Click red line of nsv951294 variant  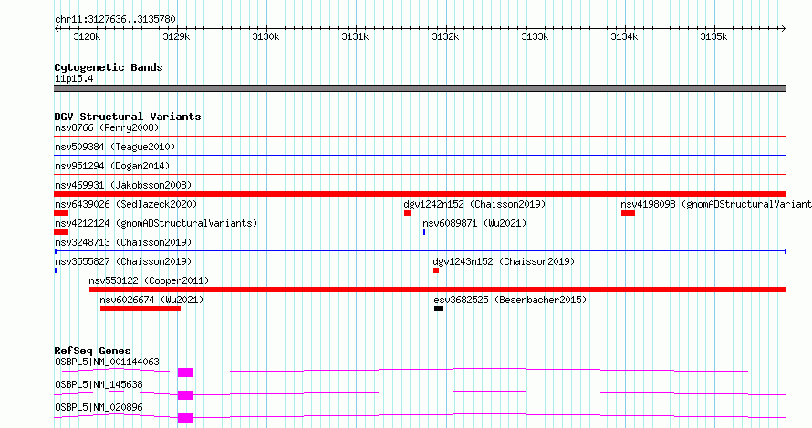pos(421,175)
